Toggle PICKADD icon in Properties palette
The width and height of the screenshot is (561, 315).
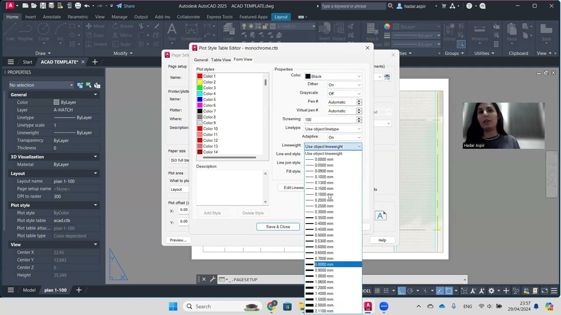coord(80,85)
